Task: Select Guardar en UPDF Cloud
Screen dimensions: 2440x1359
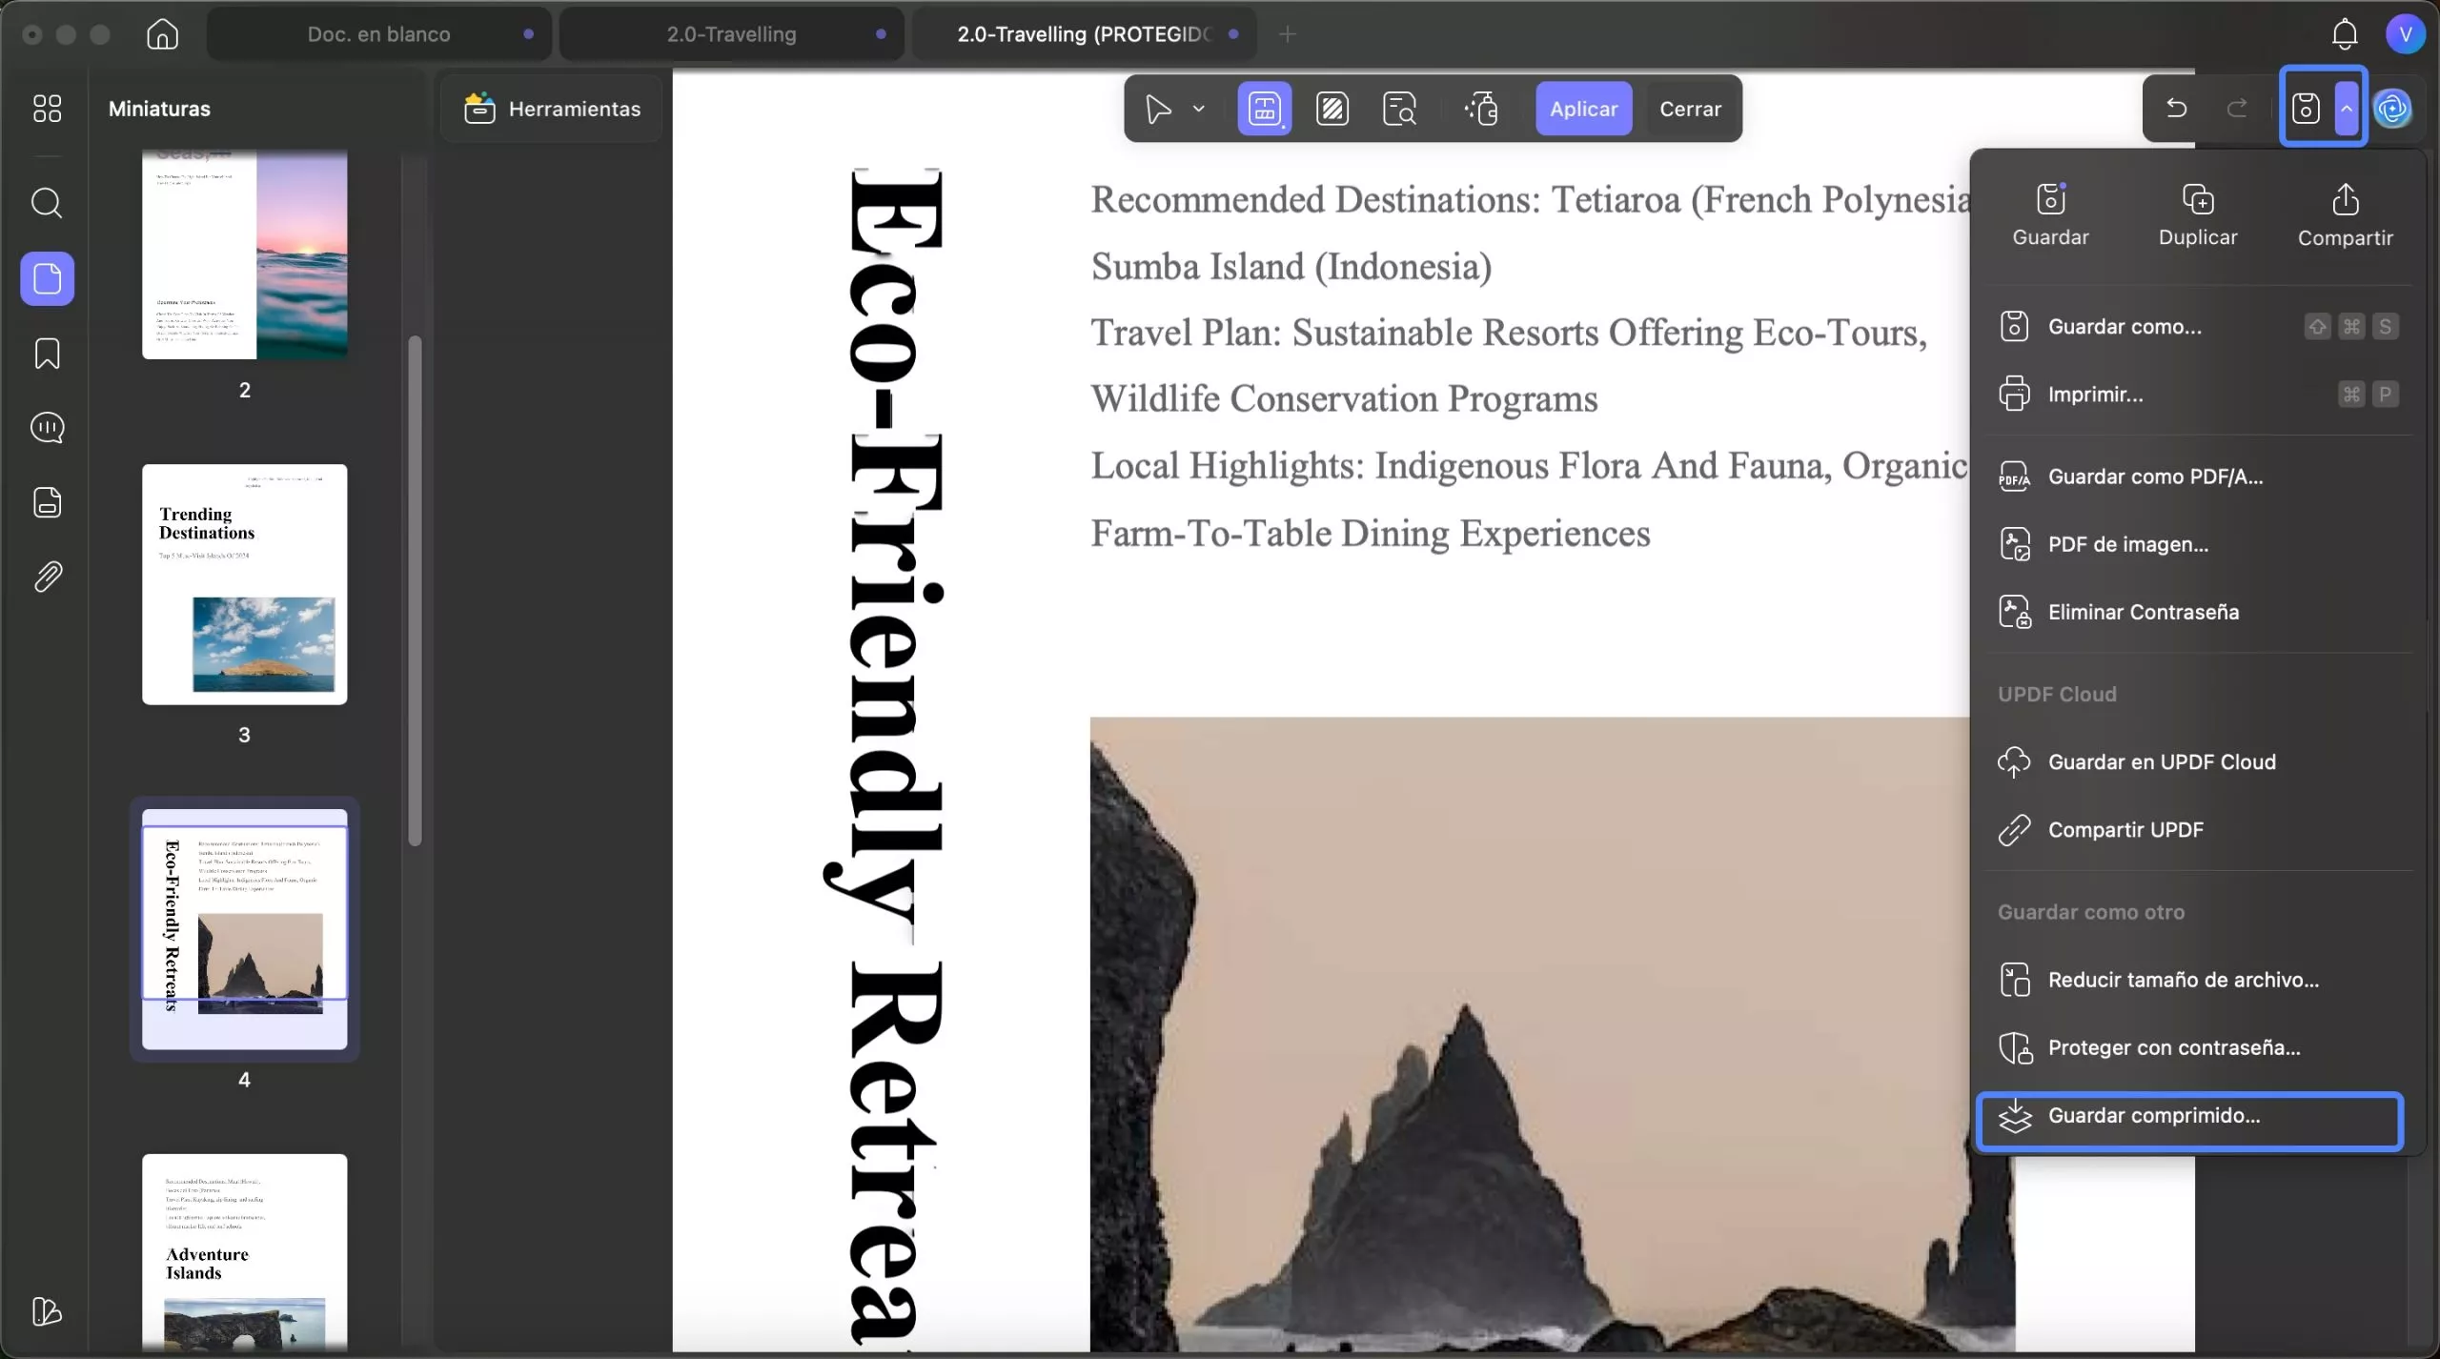Action: point(2198,762)
